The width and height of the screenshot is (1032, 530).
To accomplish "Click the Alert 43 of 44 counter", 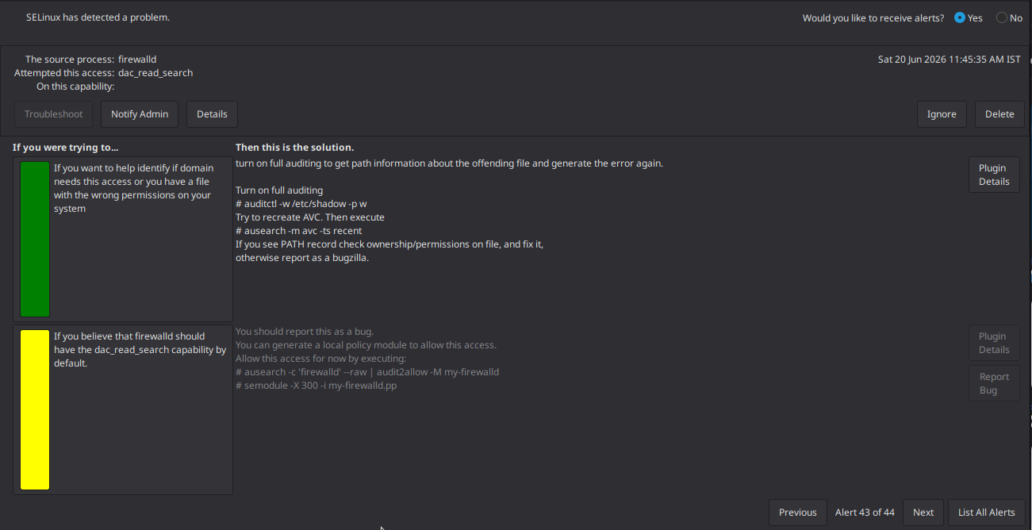I will coord(865,513).
